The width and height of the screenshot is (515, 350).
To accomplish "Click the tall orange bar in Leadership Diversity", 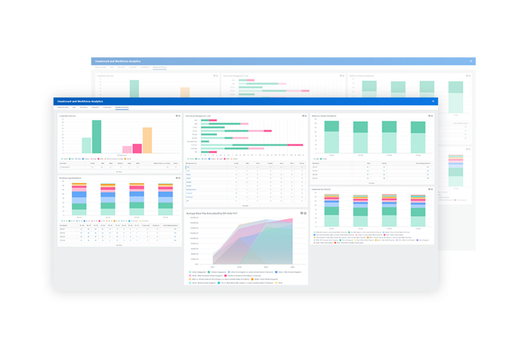I will [147, 140].
